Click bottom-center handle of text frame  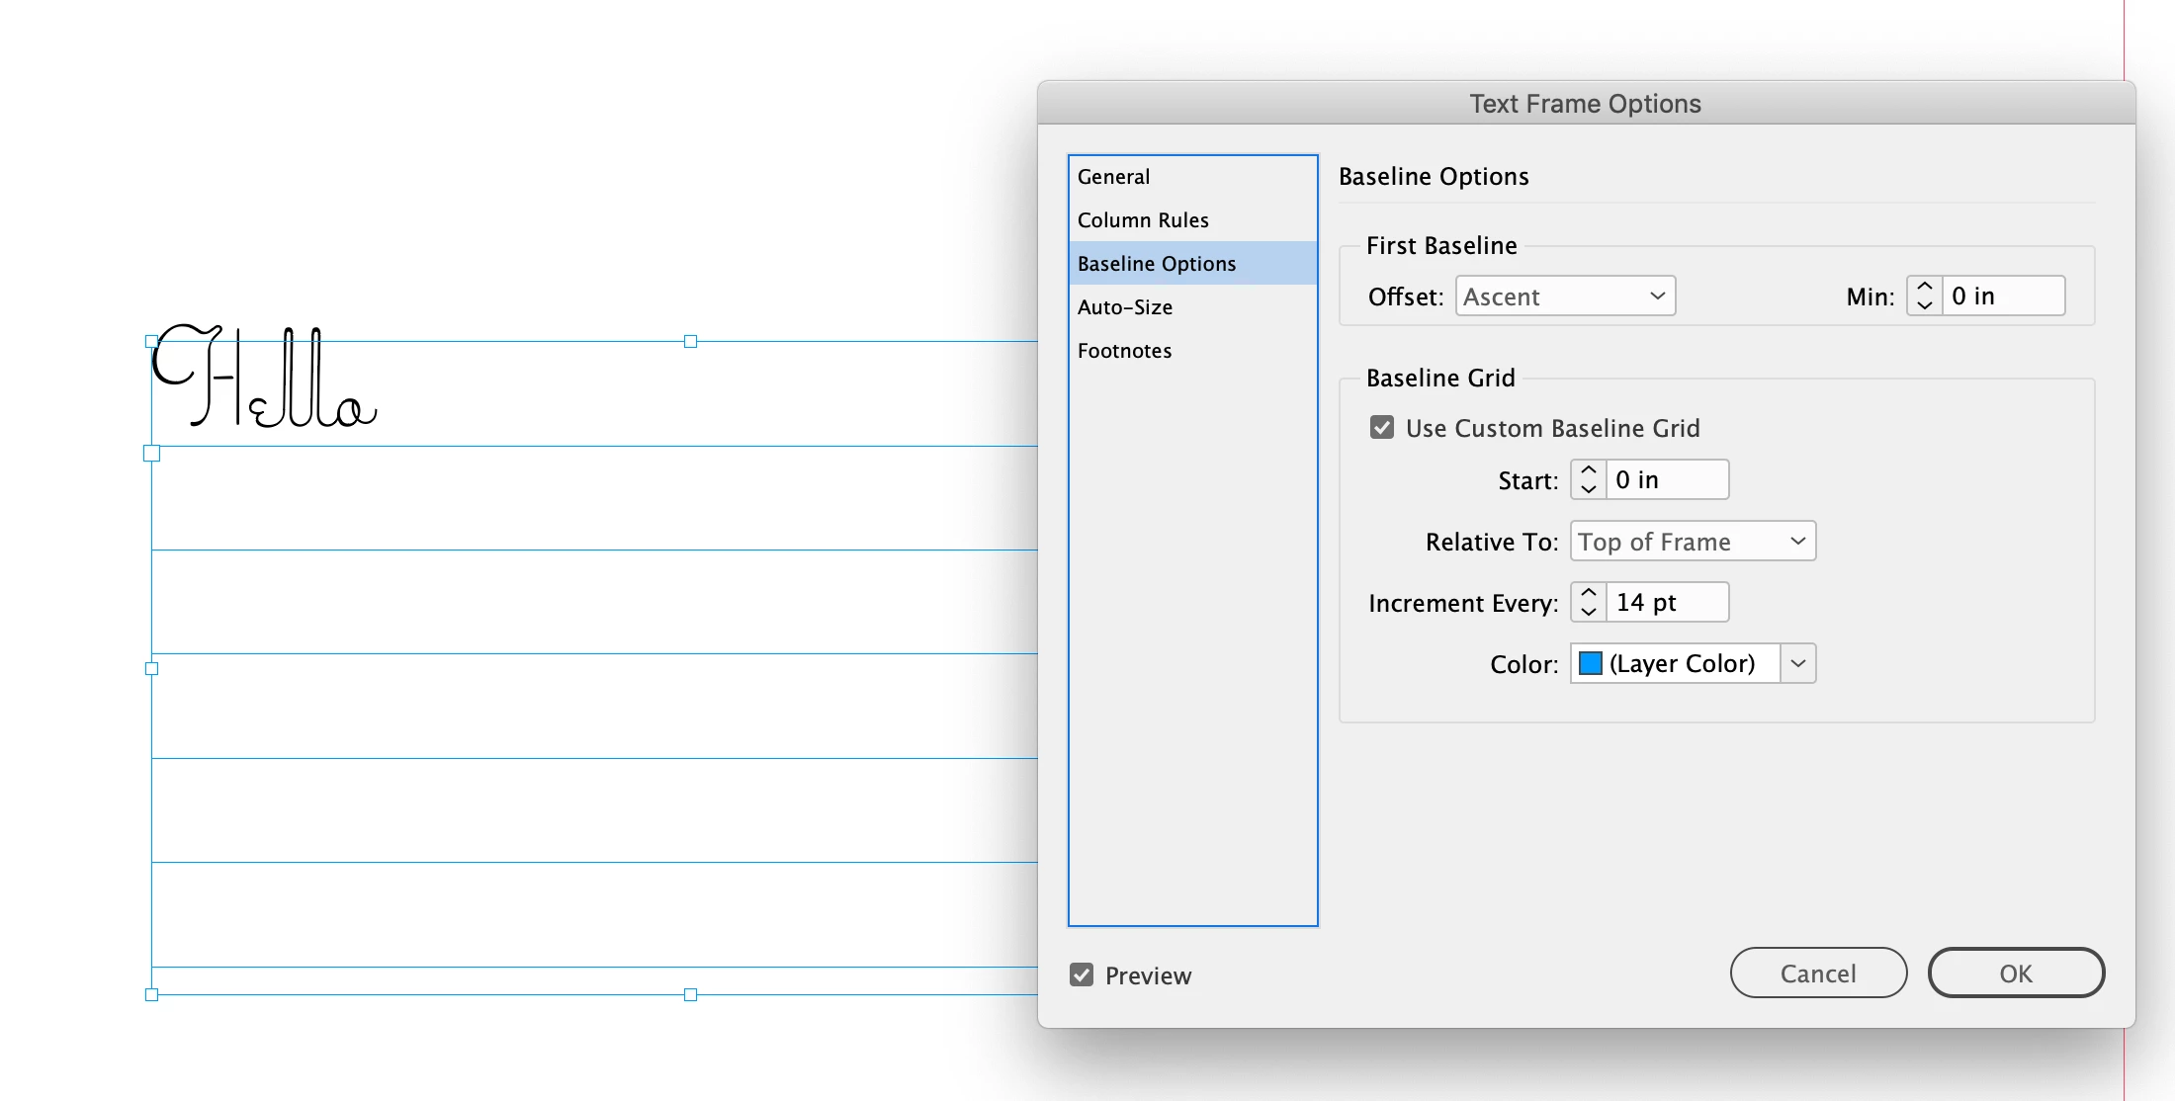690,994
